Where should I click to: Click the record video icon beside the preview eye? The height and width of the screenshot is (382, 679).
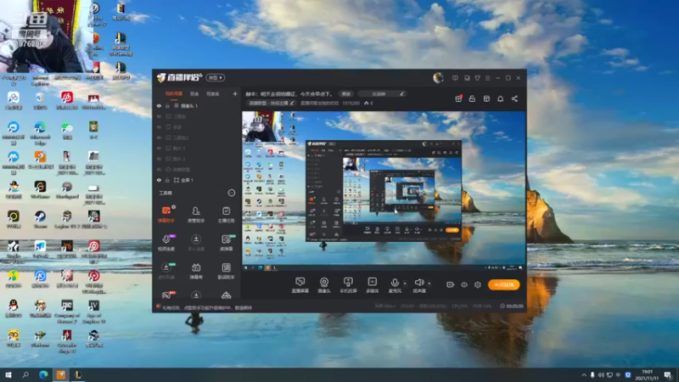point(450,284)
